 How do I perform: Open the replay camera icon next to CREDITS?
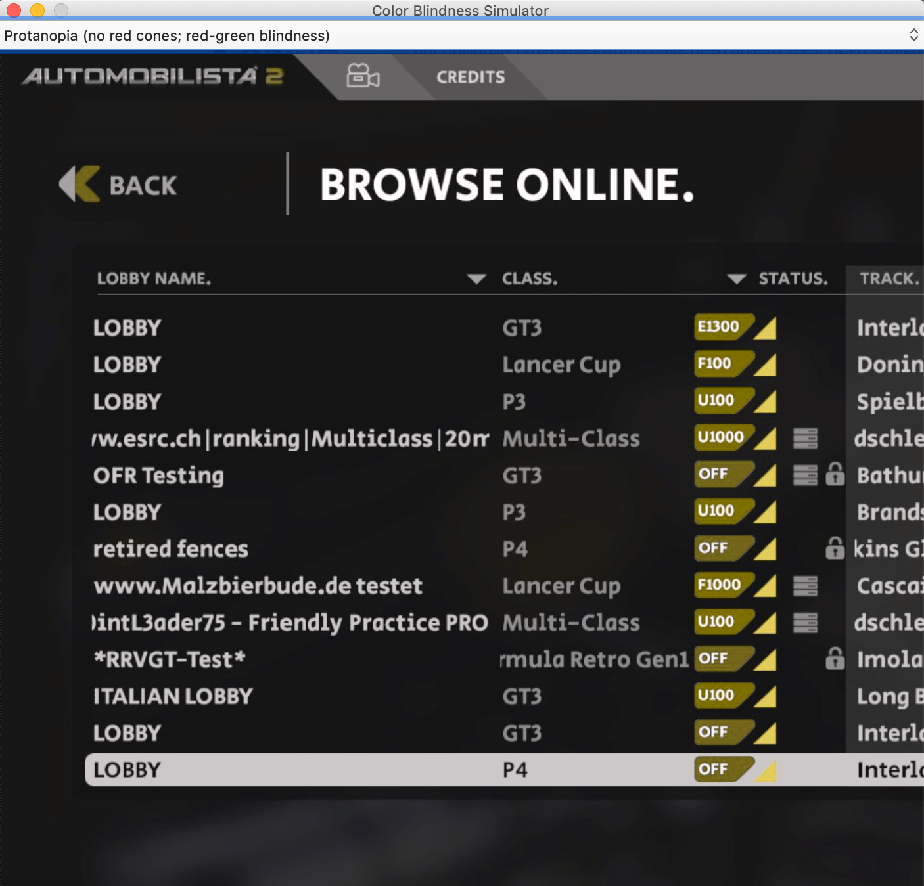point(363,76)
